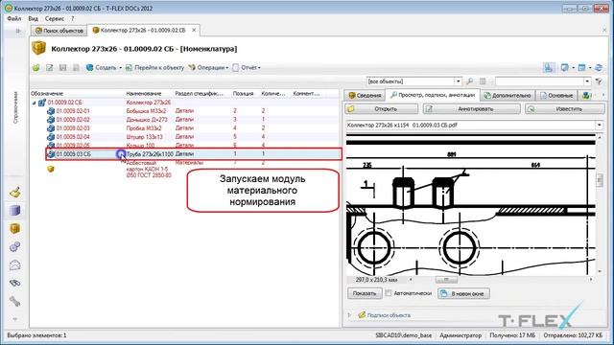This screenshot has height=345, width=614.
Task: Expand the arrow next to Создать
Action: pyautogui.click(x=120, y=68)
